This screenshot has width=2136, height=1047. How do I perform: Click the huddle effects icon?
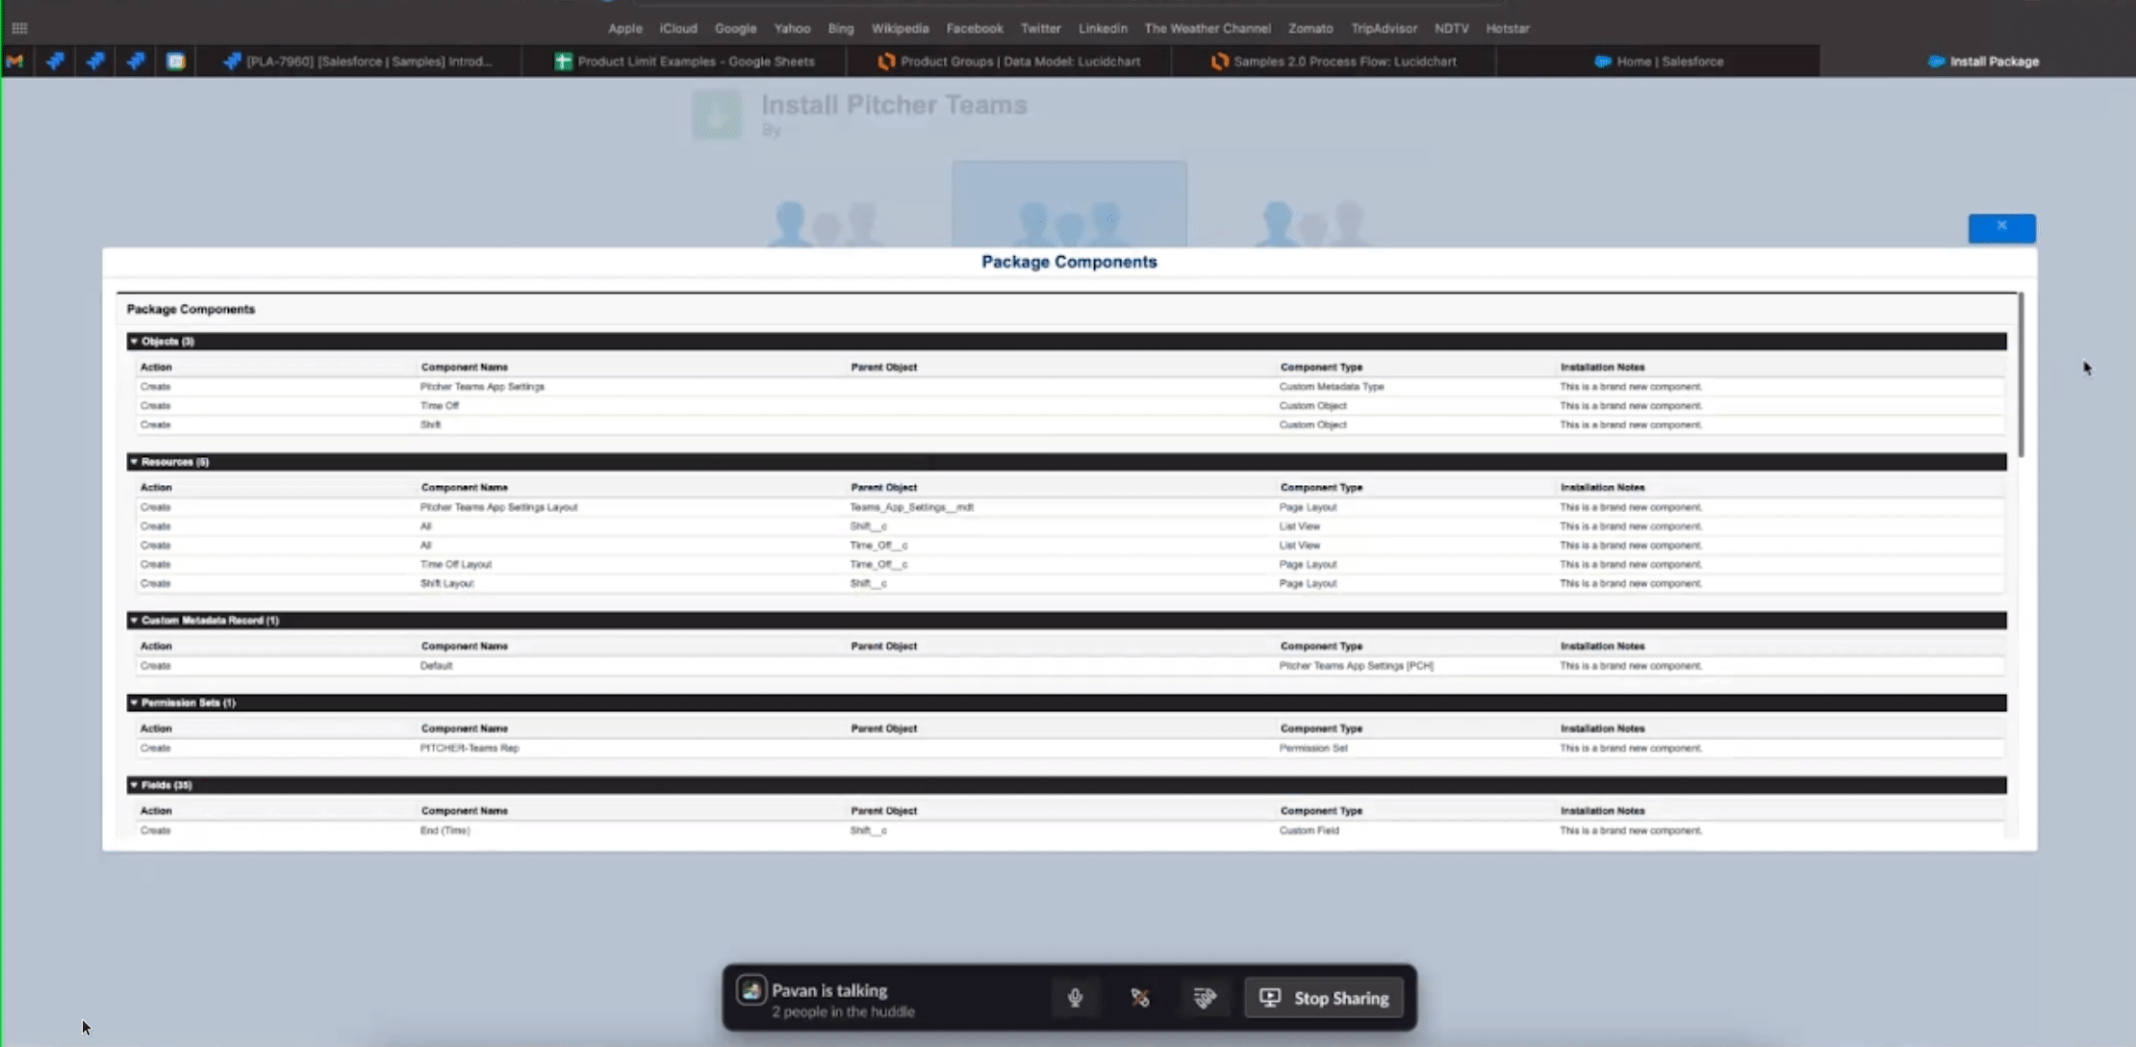[1205, 998]
